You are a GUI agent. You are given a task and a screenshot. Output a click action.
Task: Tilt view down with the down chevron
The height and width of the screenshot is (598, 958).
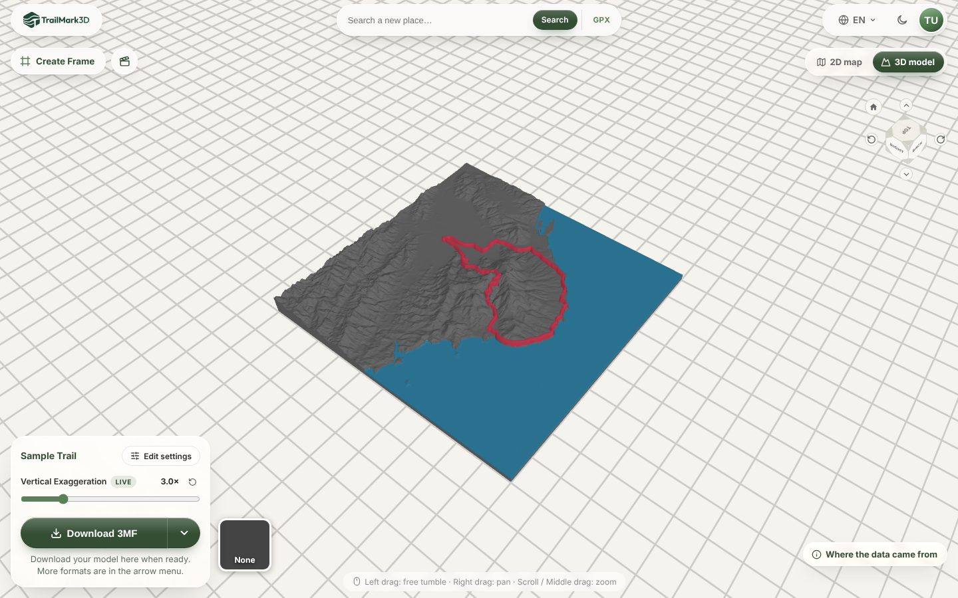[906, 174]
